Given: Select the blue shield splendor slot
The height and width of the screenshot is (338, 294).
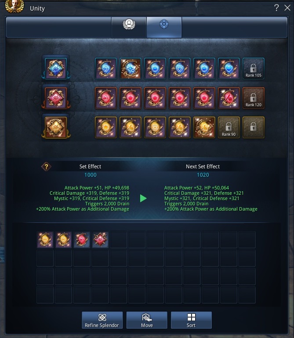Looking at the screenshot, I should coord(179,69).
